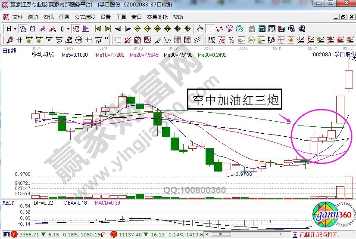
Task: Toggle the crosshair cursor mode
Action: click(x=210, y=29)
